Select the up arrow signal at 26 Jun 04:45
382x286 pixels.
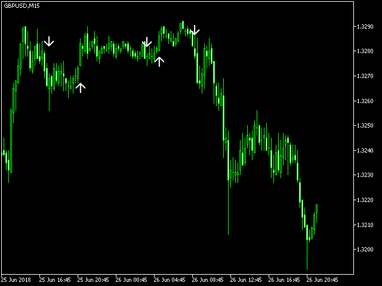(159, 61)
